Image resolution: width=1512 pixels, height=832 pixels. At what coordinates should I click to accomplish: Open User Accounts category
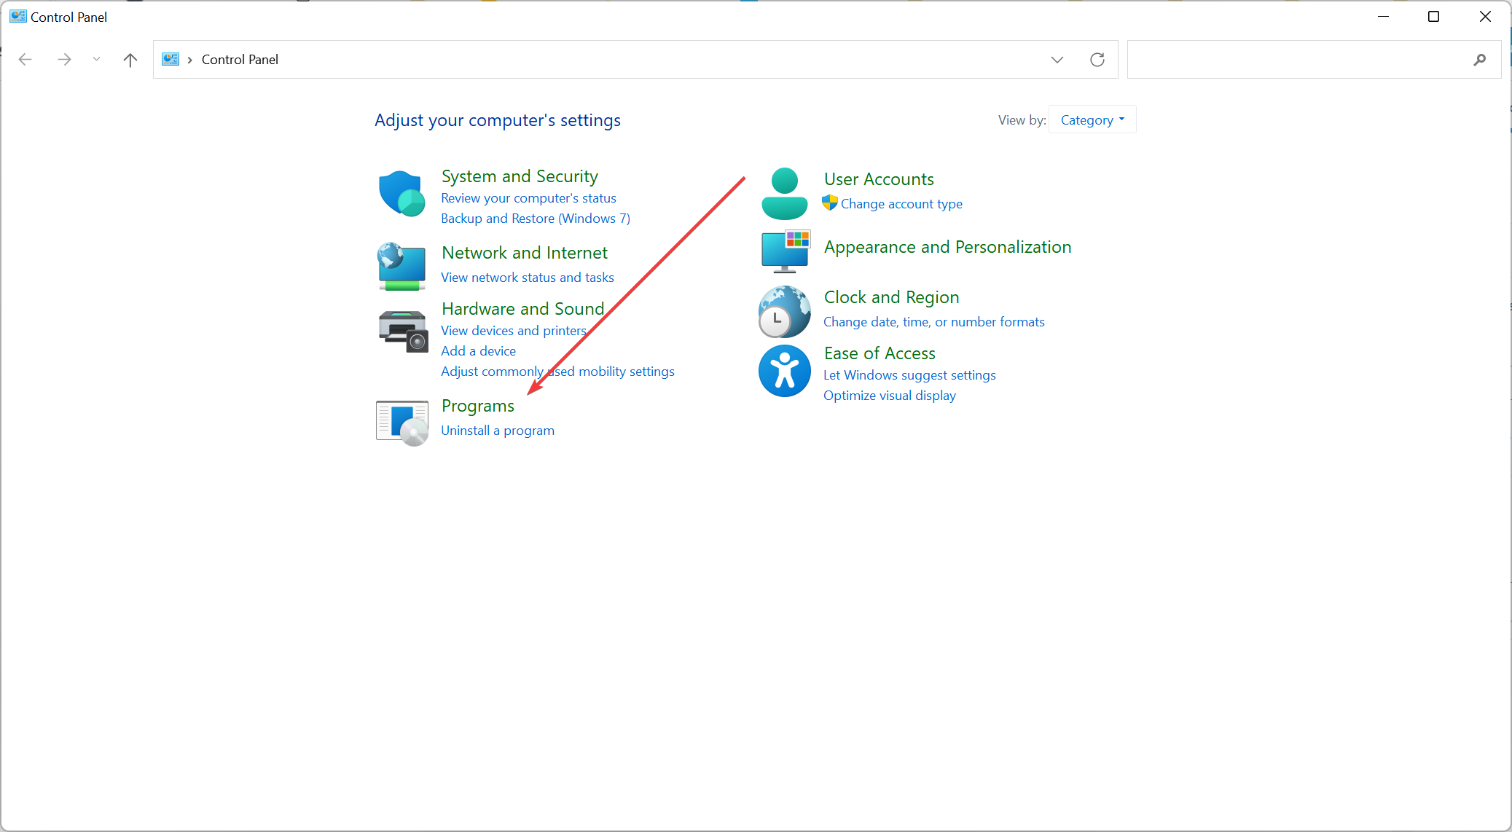pyautogui.click(x=878, y=179)
